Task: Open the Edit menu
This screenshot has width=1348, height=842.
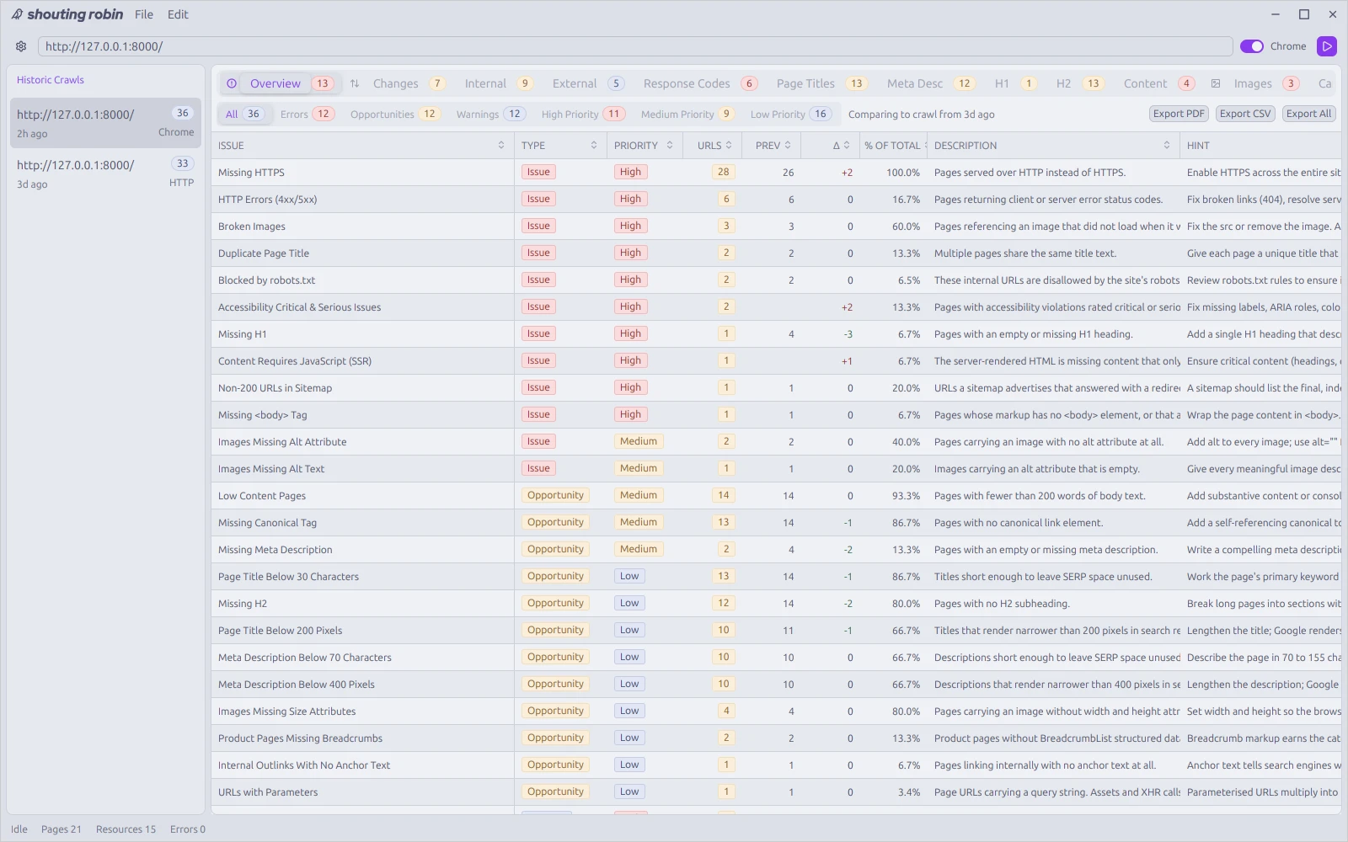Action: (178, 14)
